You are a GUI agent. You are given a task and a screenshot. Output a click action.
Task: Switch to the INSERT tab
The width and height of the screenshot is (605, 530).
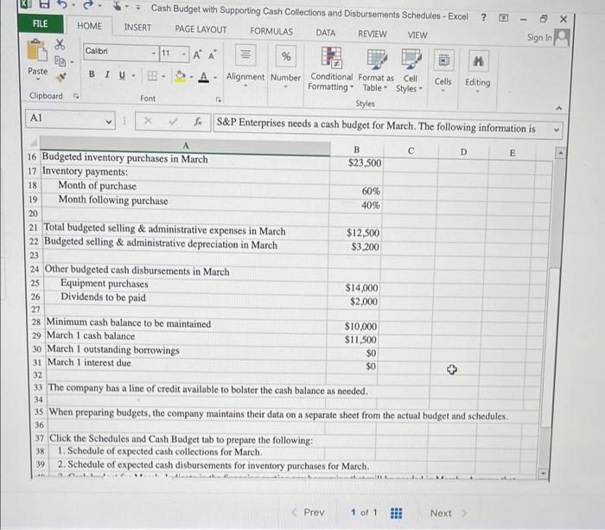[x=137, y=28]
